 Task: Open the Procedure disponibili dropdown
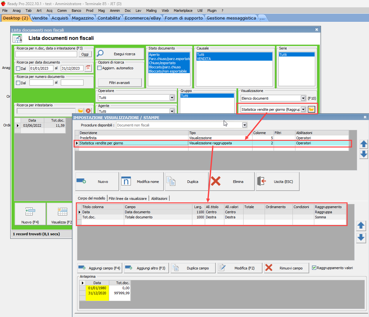pyautogui.click(x=245, y=125)
